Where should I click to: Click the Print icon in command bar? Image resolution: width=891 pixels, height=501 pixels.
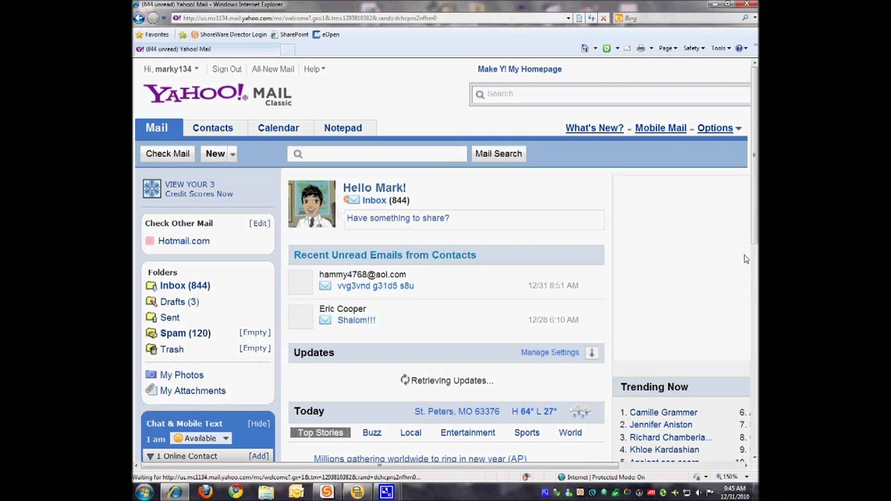click(x=640, y=48)
